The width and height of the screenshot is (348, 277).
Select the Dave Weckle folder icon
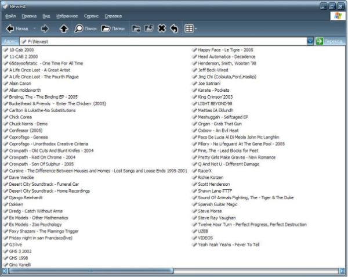tap(6, 177)
